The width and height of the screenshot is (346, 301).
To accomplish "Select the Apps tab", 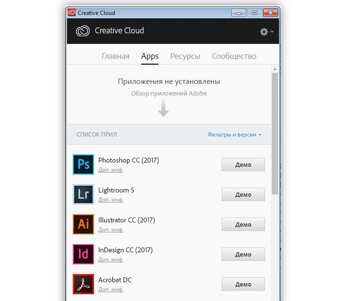I will coord(150,56).
